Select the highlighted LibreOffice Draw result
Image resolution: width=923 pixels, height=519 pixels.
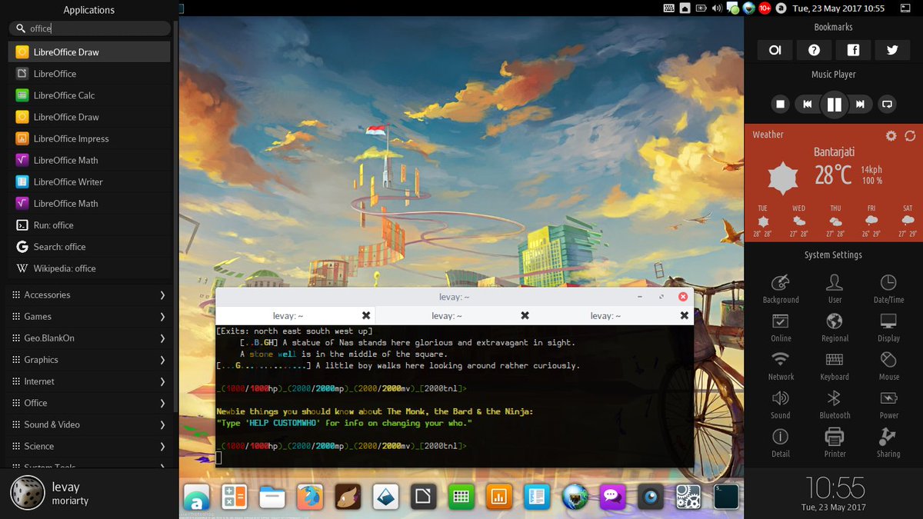(x=89, y=52)
